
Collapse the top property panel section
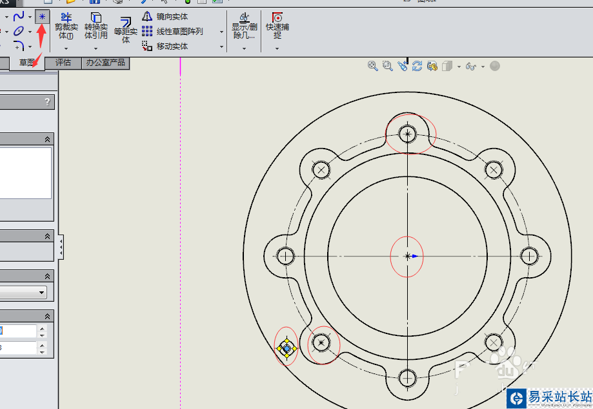(x=47, y=139)
